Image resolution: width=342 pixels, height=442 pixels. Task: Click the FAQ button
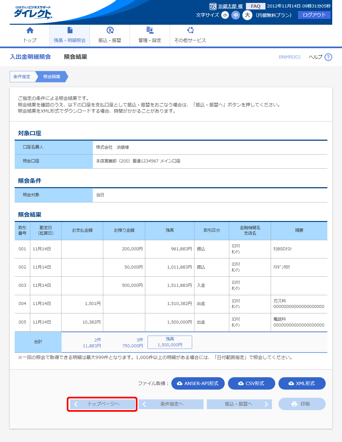point(255,6)
